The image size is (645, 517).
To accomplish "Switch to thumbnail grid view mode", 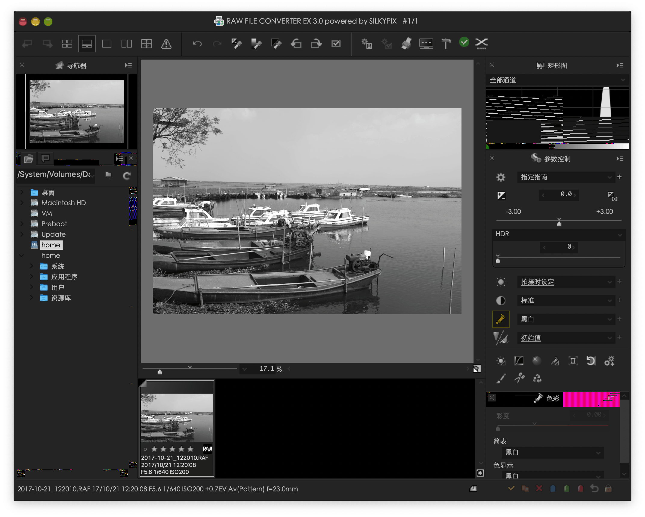I will click(x=67, y=44).
